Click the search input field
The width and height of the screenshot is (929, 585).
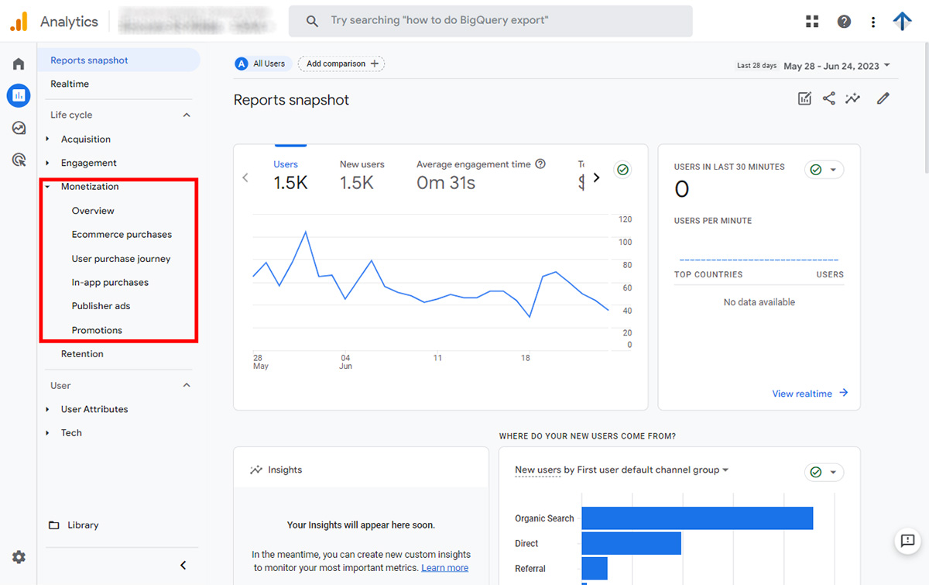point(490,21)
